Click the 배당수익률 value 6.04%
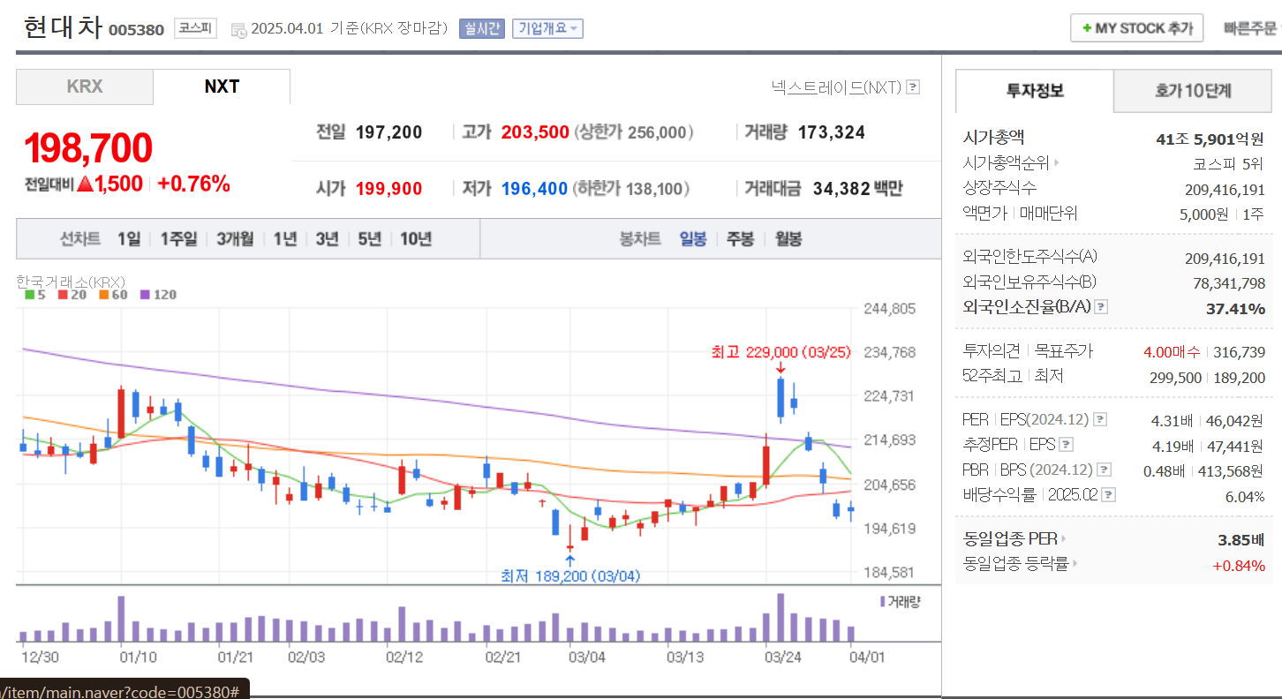 tap(1245, 496)
